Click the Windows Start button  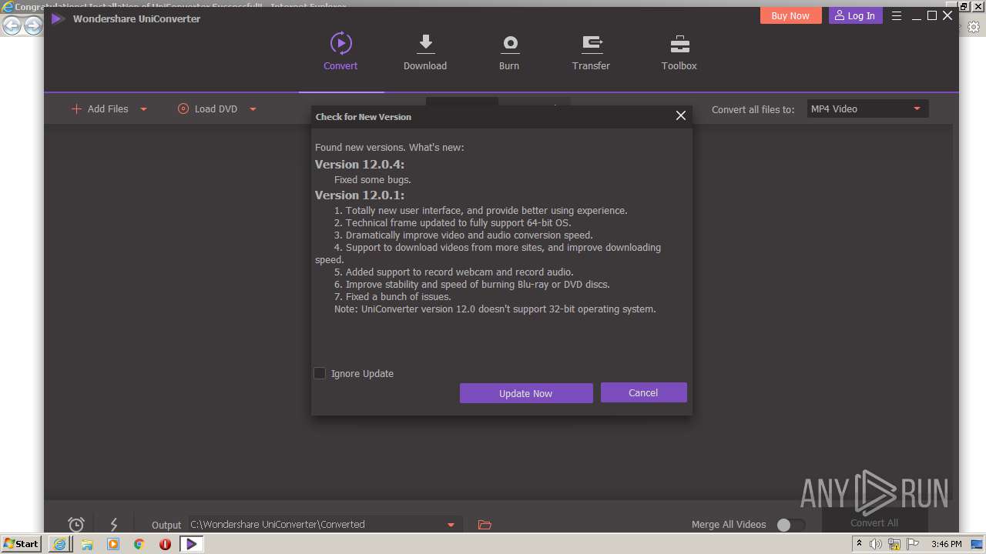(x=21, y=543)
